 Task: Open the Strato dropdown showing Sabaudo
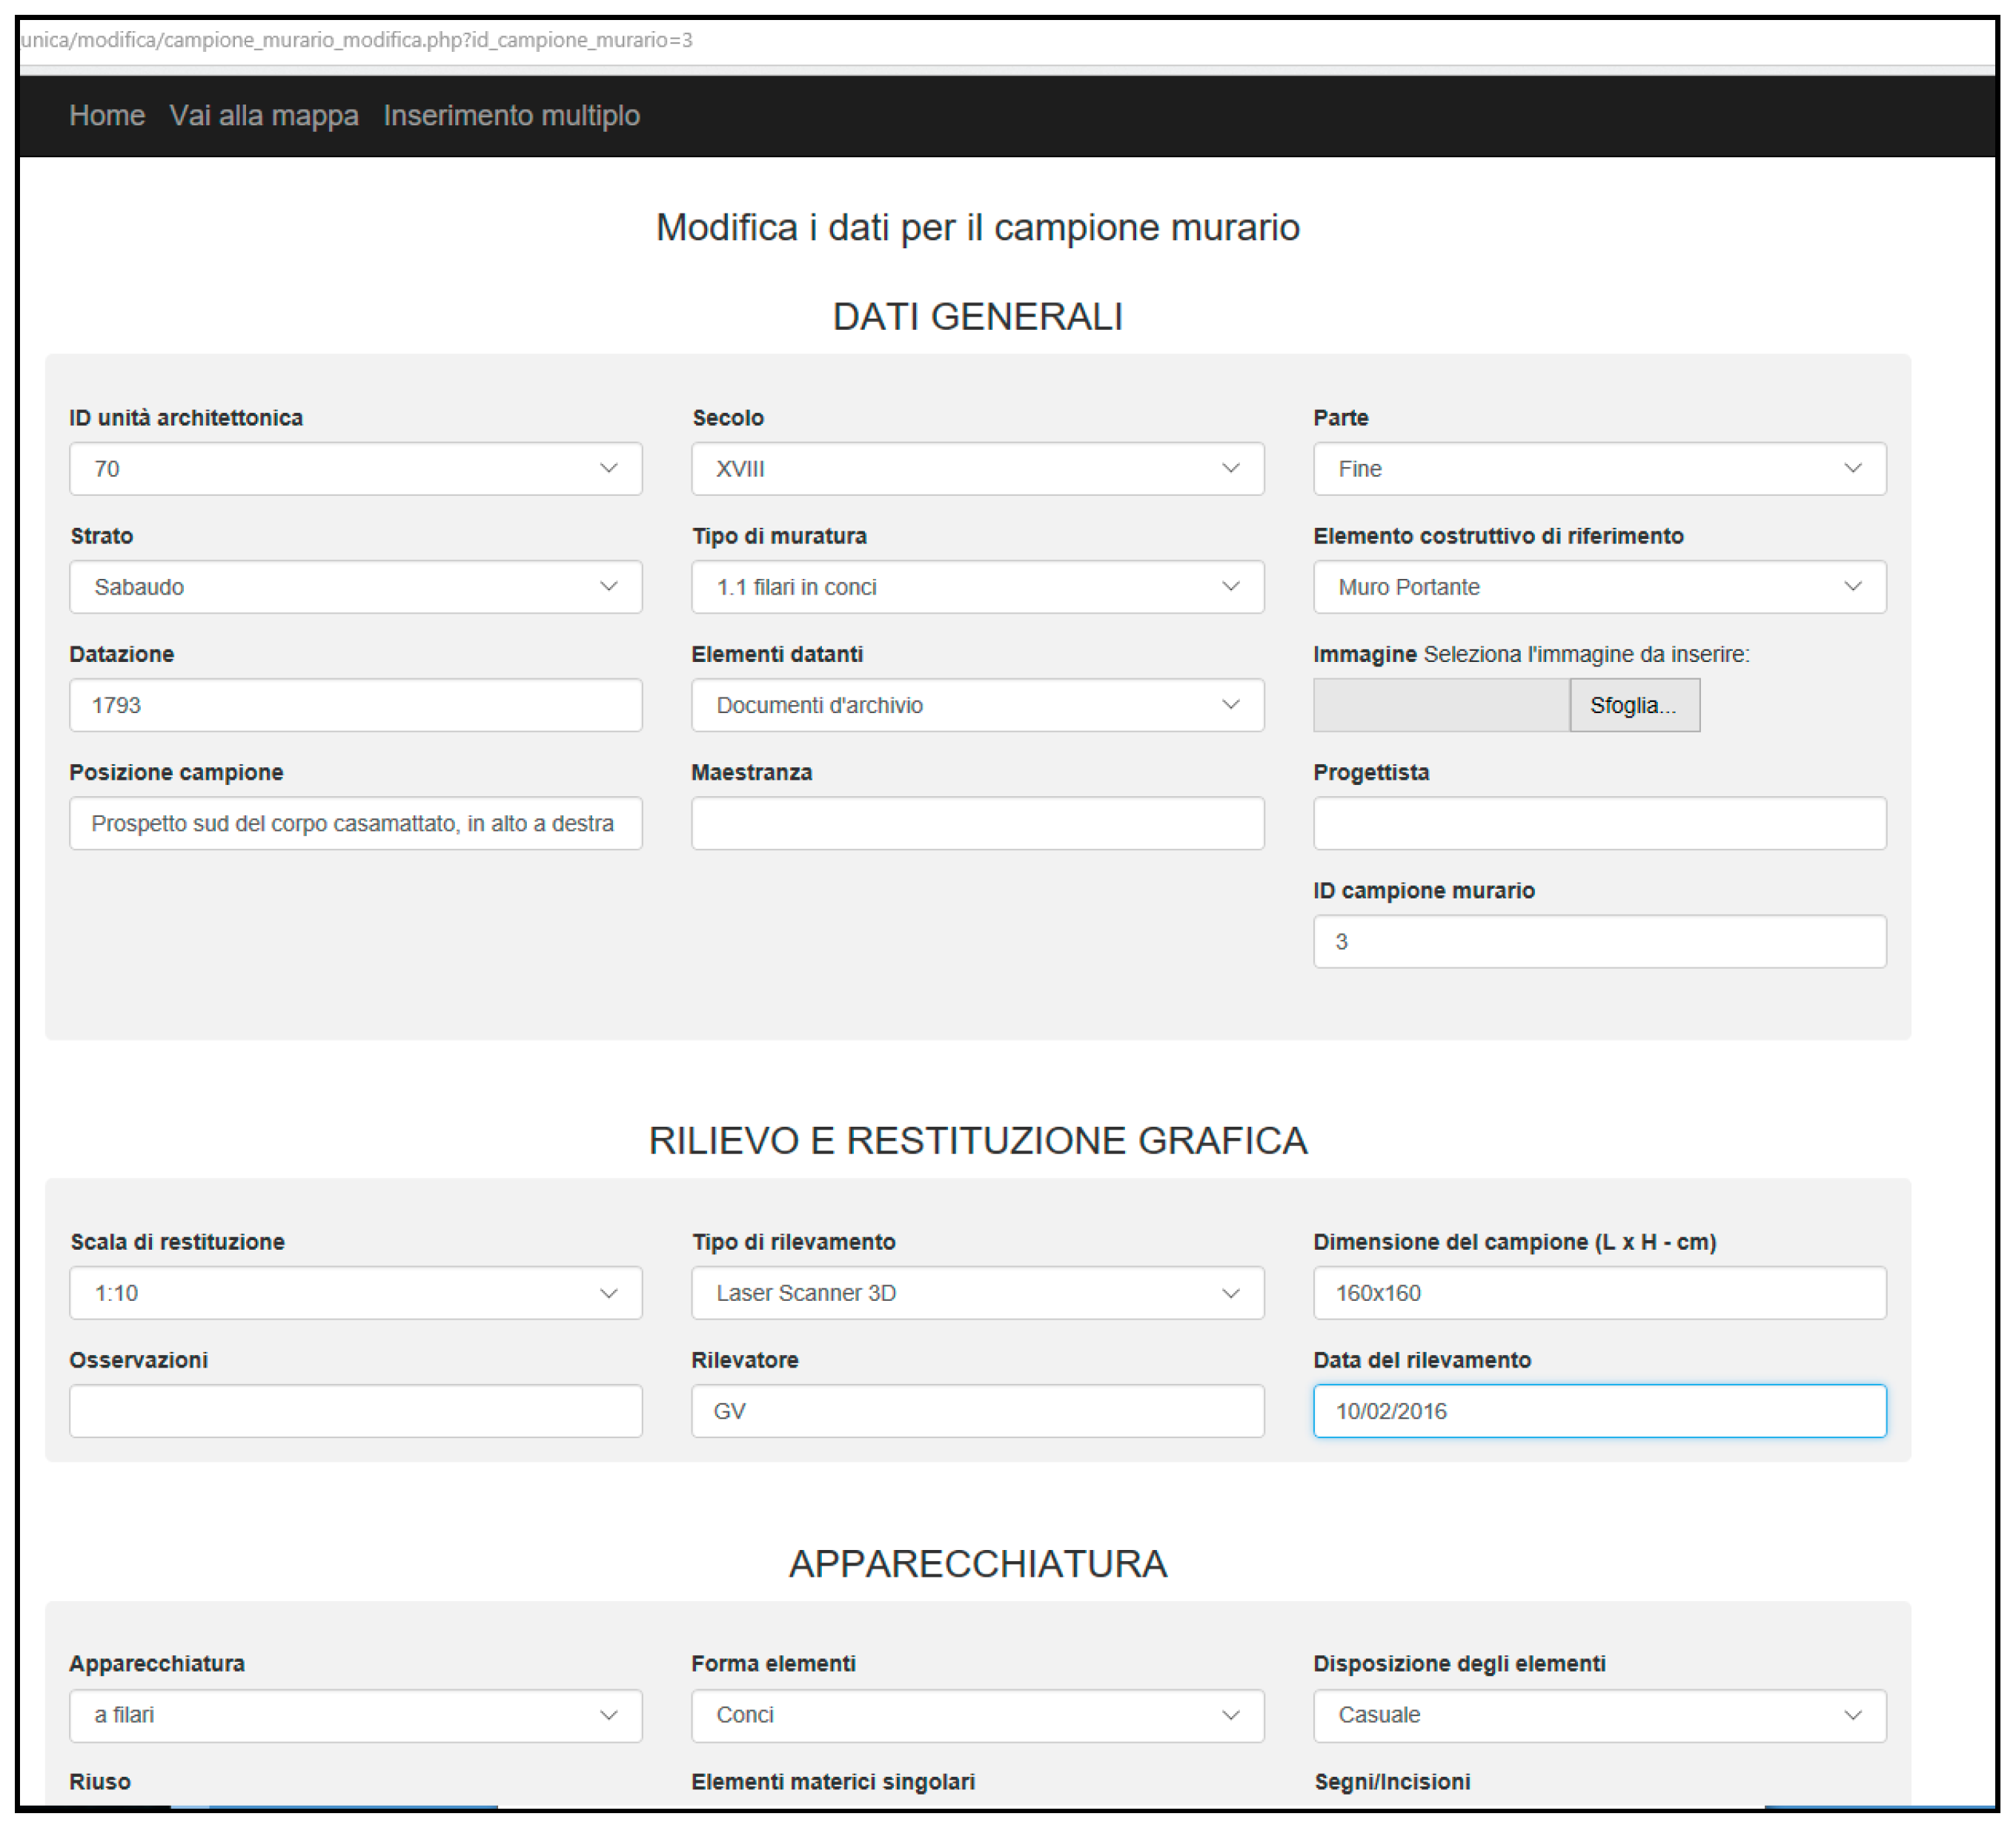355,587
